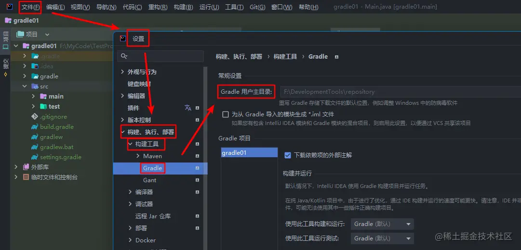Expand the test source folder

click(33, 106)
